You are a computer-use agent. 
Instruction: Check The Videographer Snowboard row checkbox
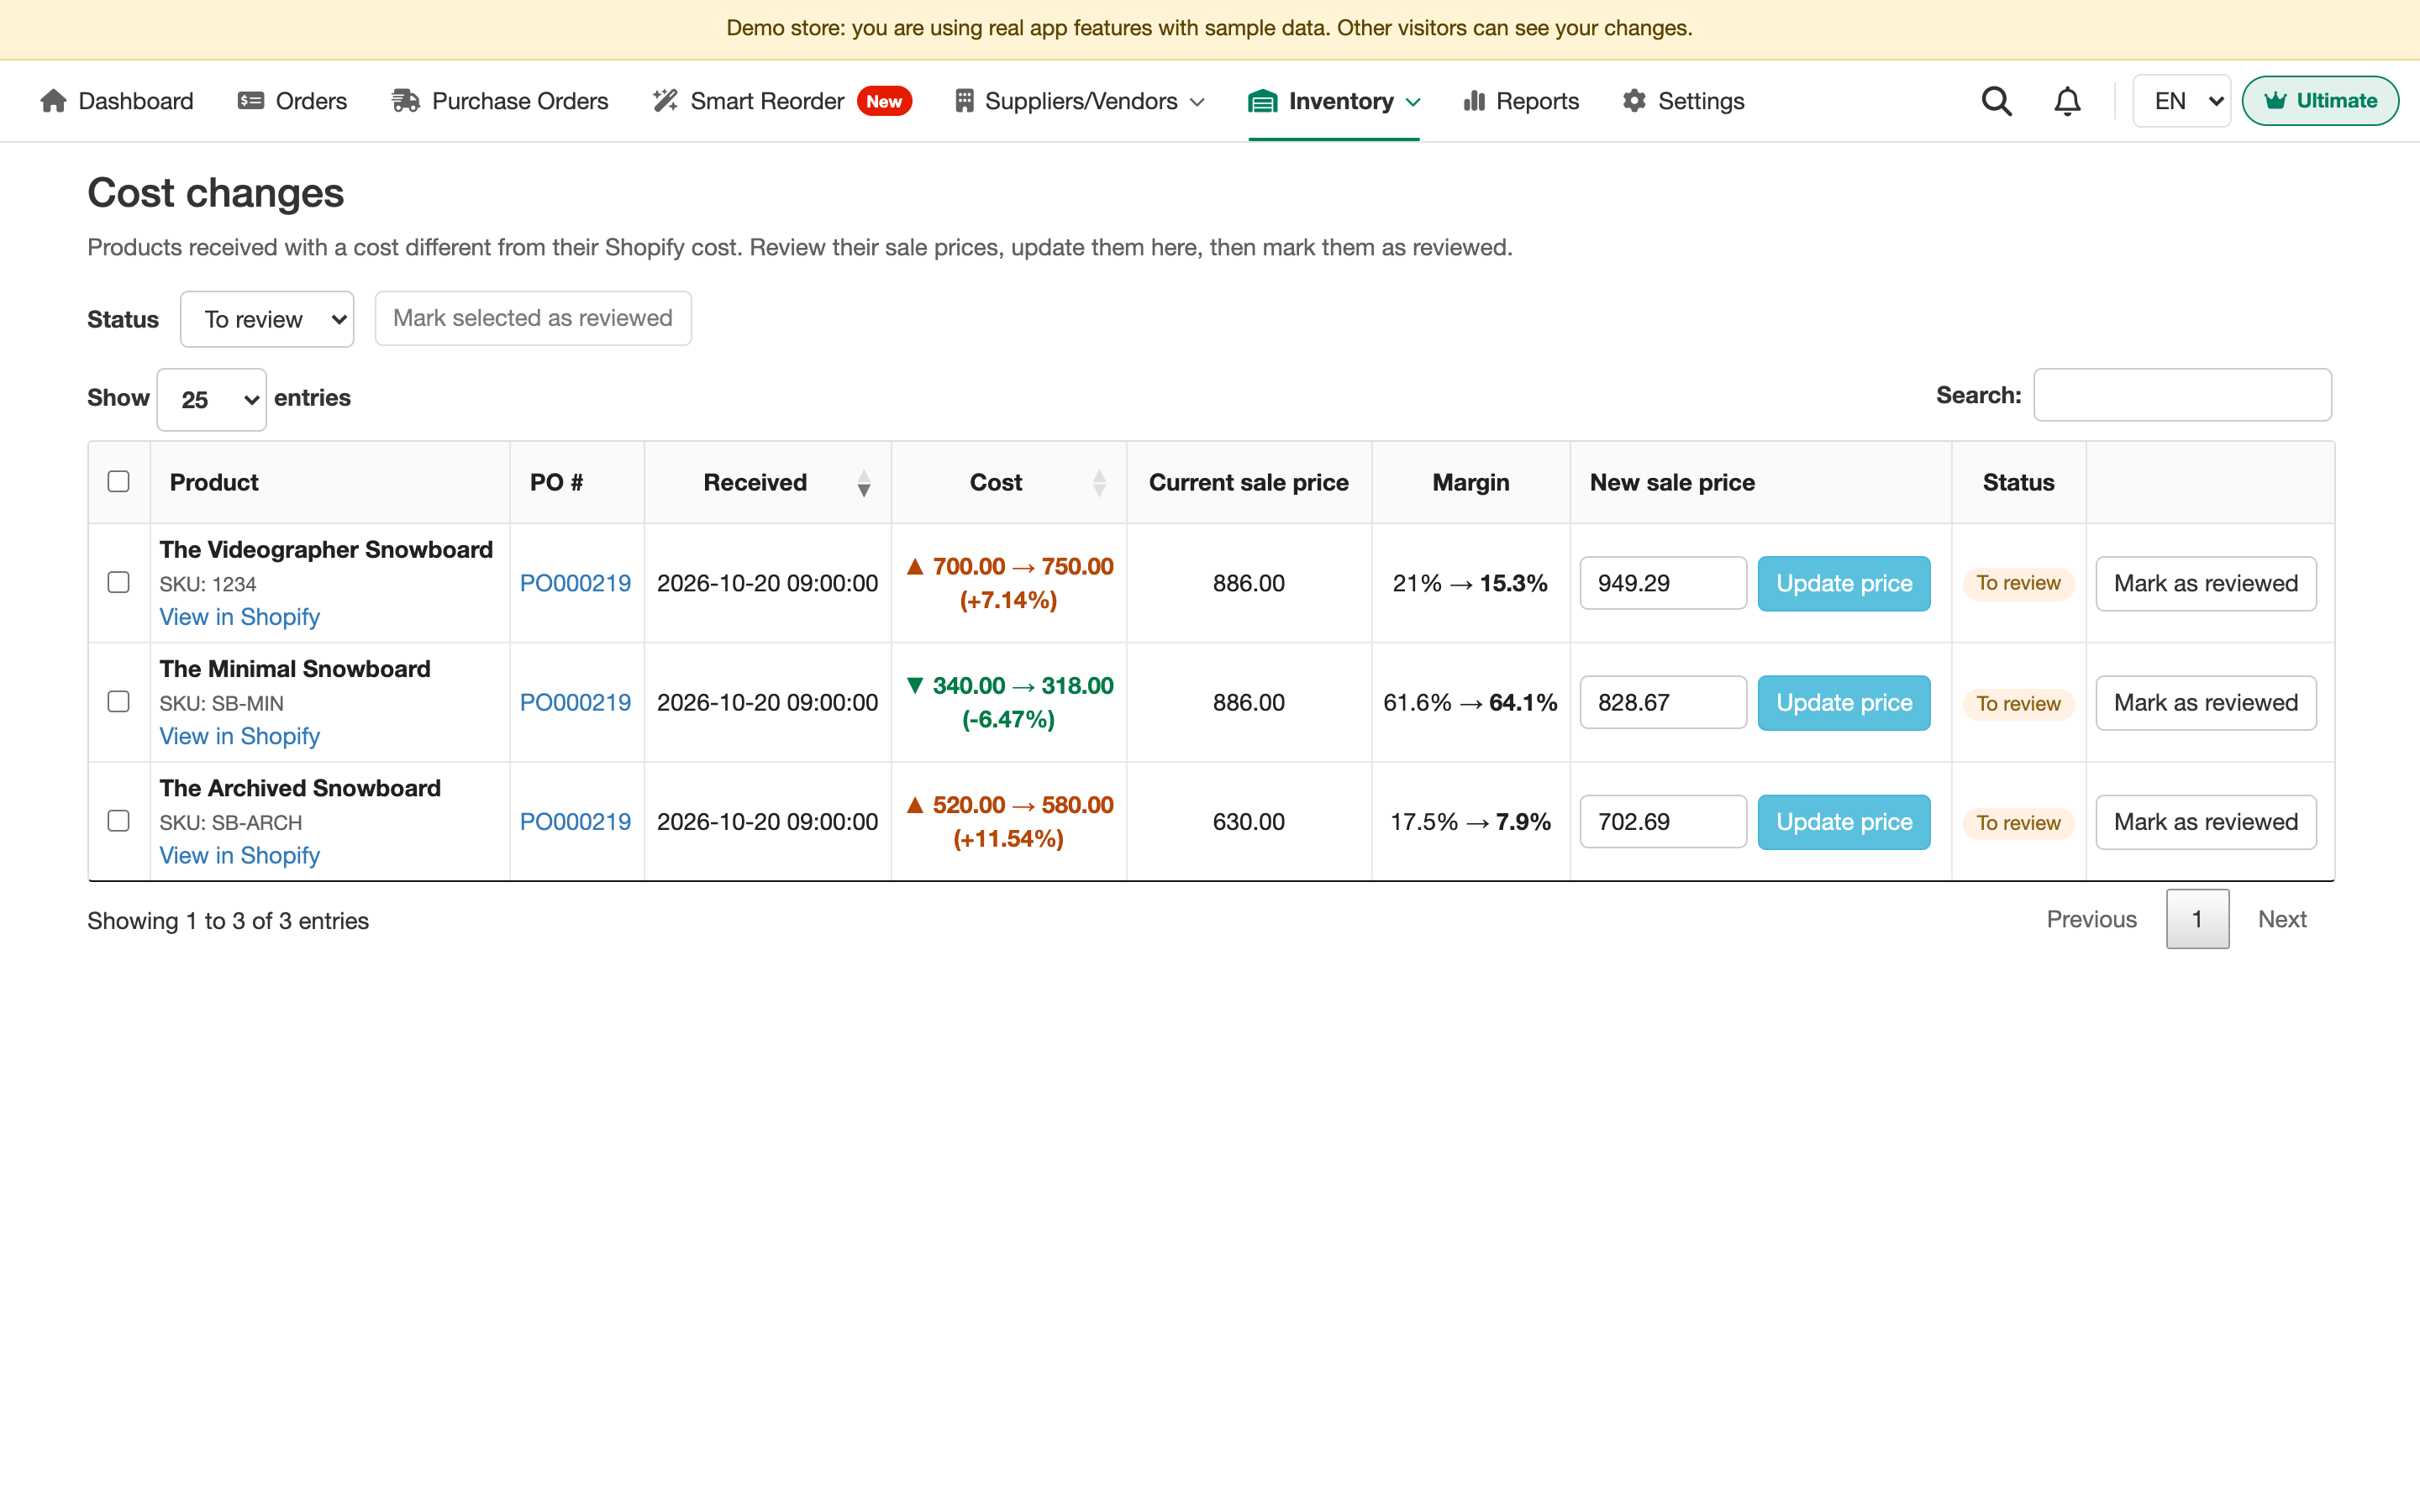(x=118, y=582)
